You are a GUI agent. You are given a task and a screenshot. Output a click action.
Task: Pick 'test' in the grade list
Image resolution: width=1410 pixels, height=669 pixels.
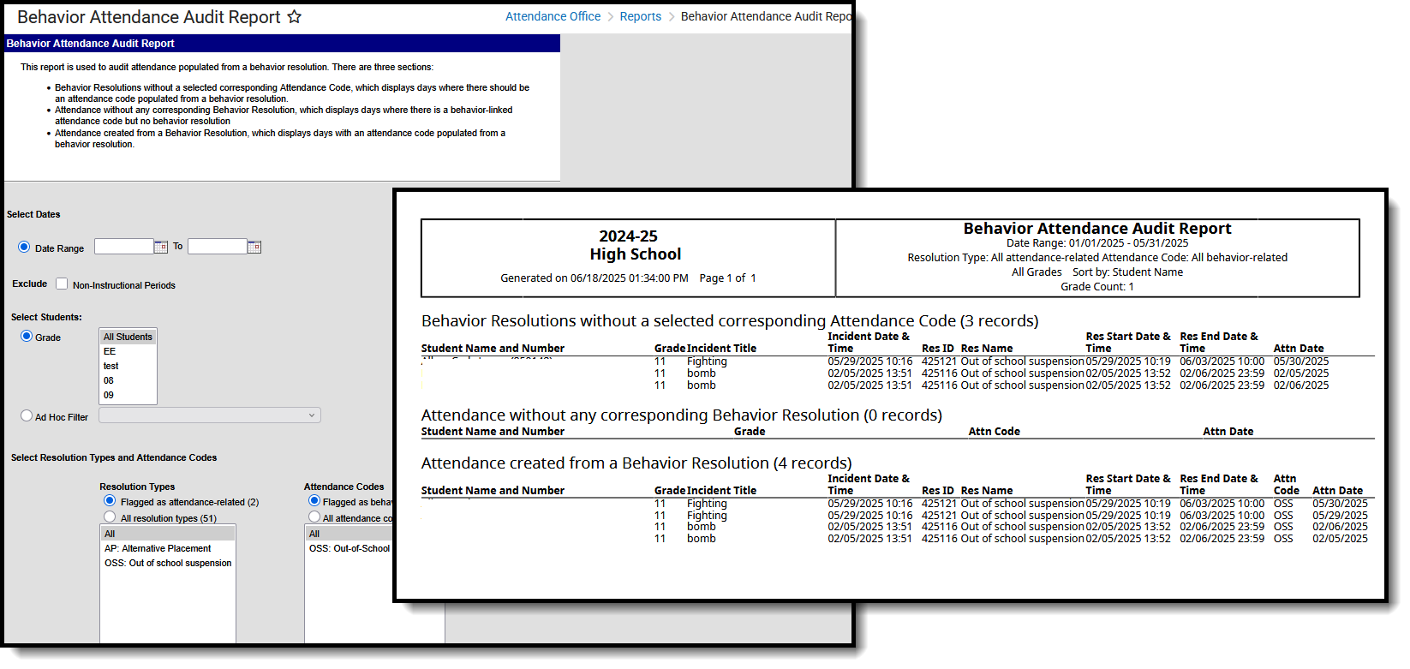click(x=128, y=366)
